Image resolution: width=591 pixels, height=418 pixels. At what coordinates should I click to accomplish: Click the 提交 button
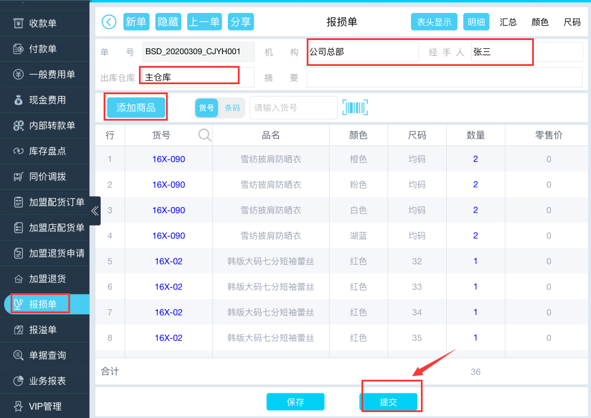click(389, 402)
